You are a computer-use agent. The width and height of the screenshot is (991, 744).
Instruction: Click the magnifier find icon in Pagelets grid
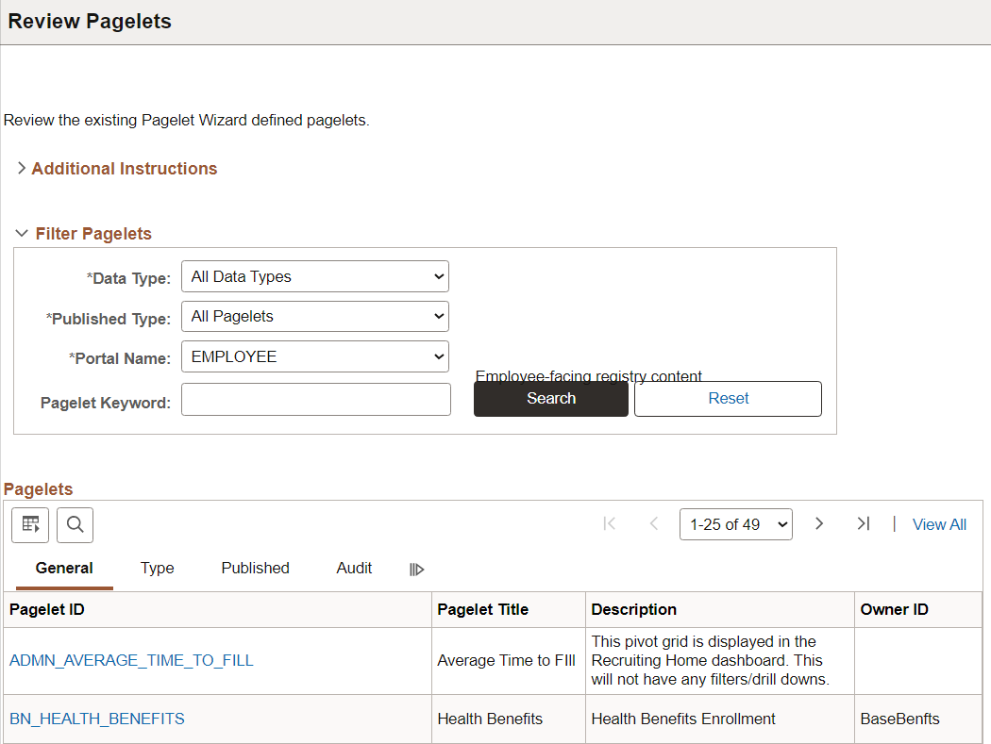(x=76, y=525)
